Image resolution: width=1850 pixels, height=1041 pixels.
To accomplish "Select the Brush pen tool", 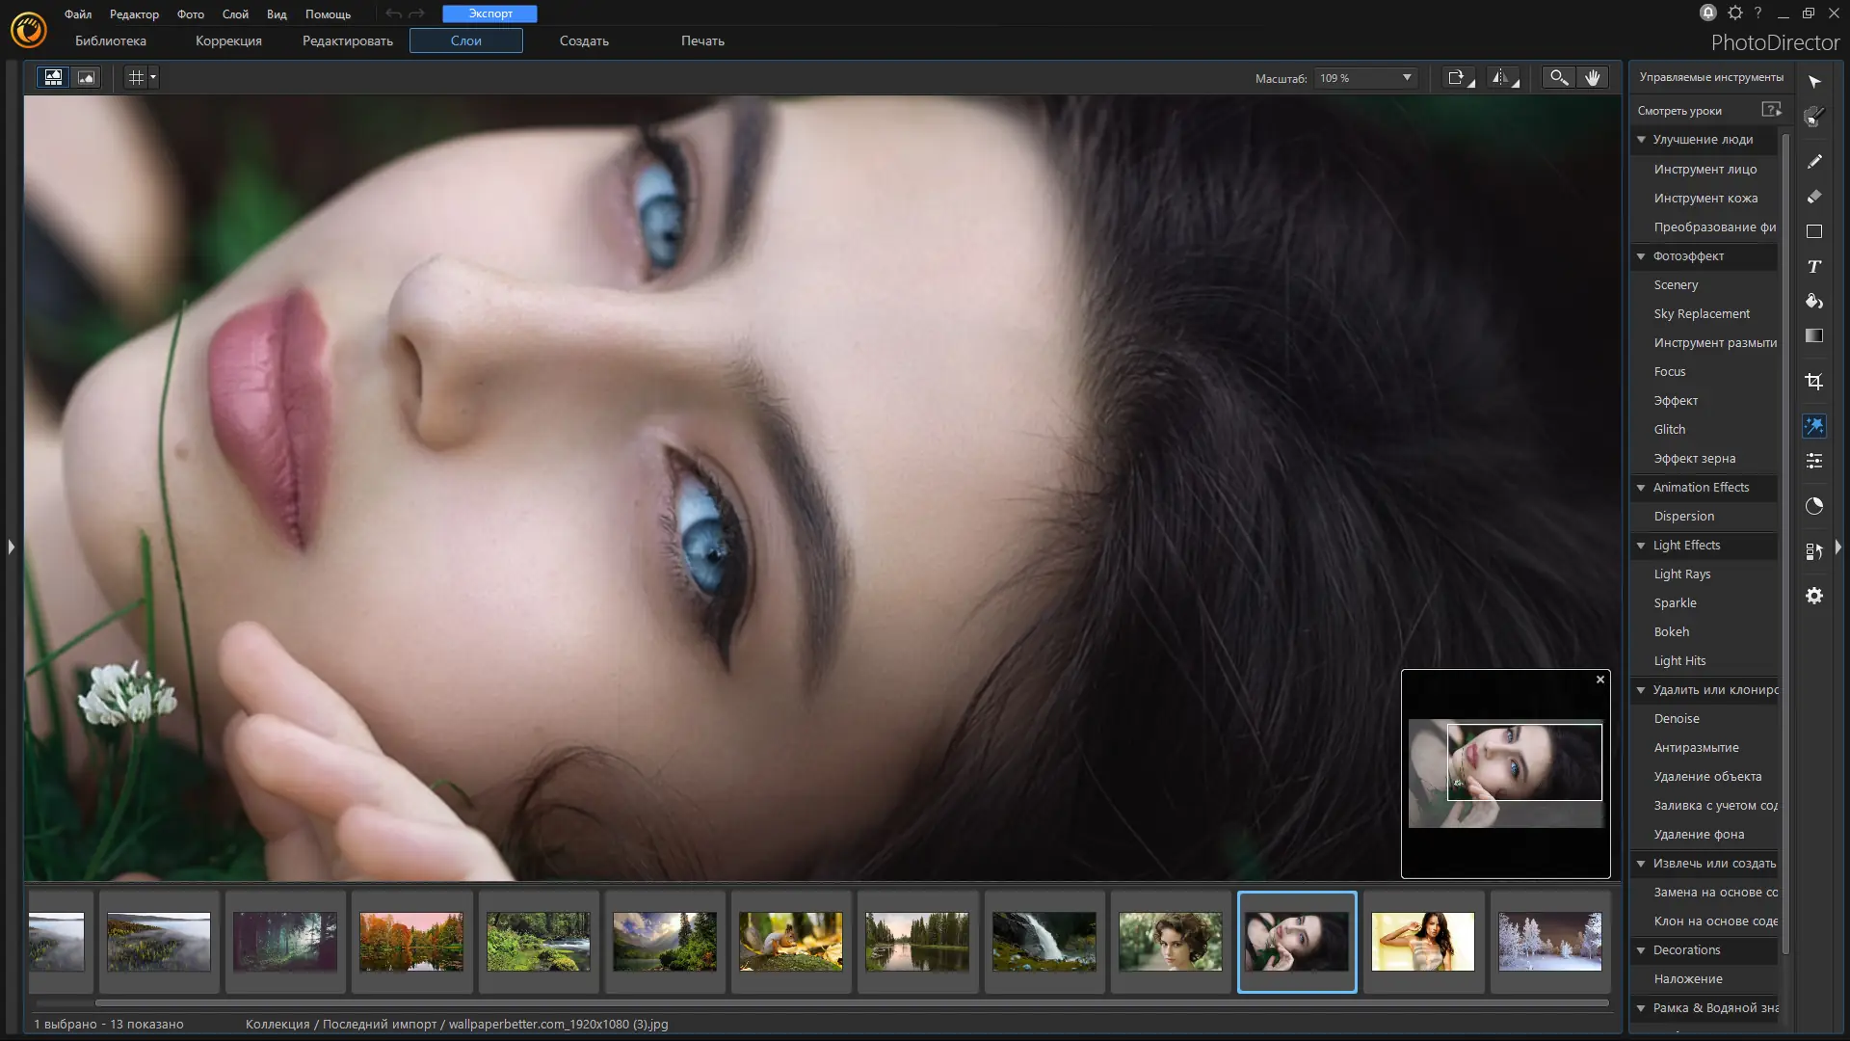I will pyautogui.click(x=1814, y=162).
